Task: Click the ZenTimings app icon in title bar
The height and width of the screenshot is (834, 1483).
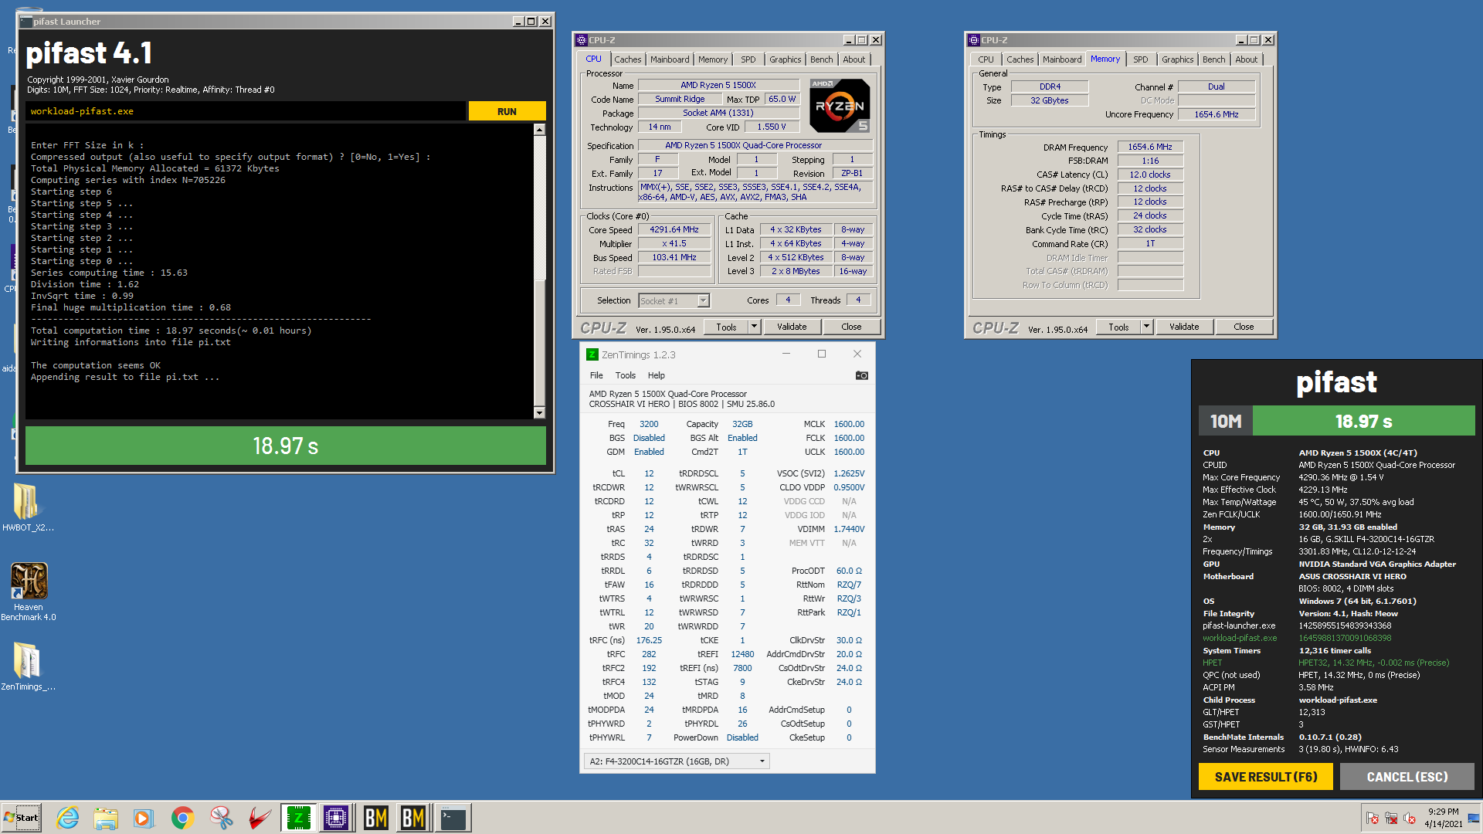Action: coord(592,354)
